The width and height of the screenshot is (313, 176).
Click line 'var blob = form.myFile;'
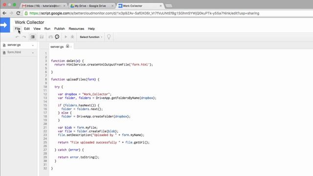pos(78,128)
